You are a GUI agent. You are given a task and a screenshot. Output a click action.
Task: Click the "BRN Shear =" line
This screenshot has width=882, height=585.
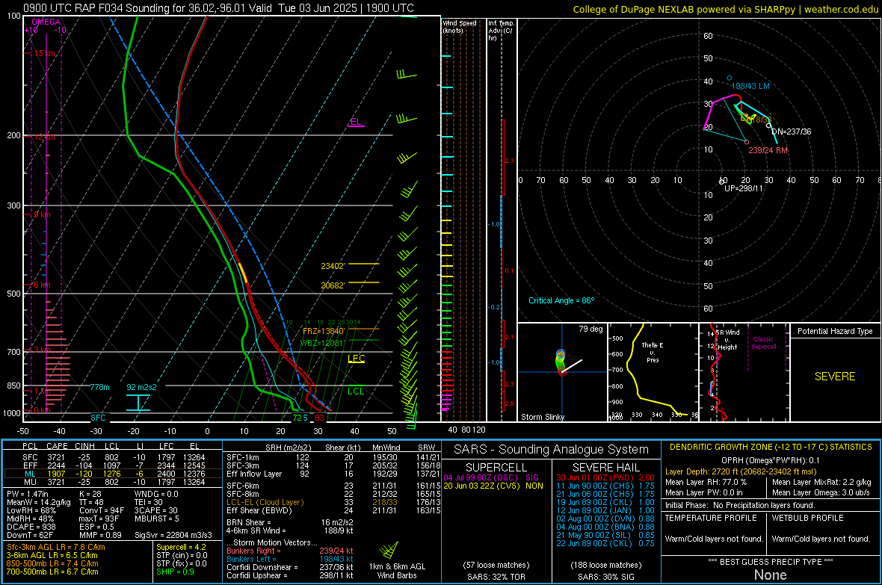coord(290,522)
